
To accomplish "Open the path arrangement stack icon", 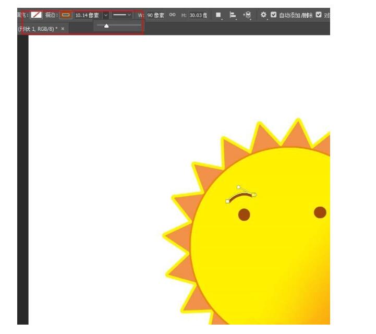I will pos(247,15).
